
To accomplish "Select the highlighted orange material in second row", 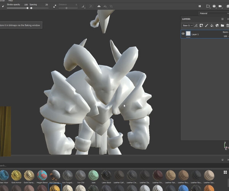I will pyautogui.click(x=55, y=188).
